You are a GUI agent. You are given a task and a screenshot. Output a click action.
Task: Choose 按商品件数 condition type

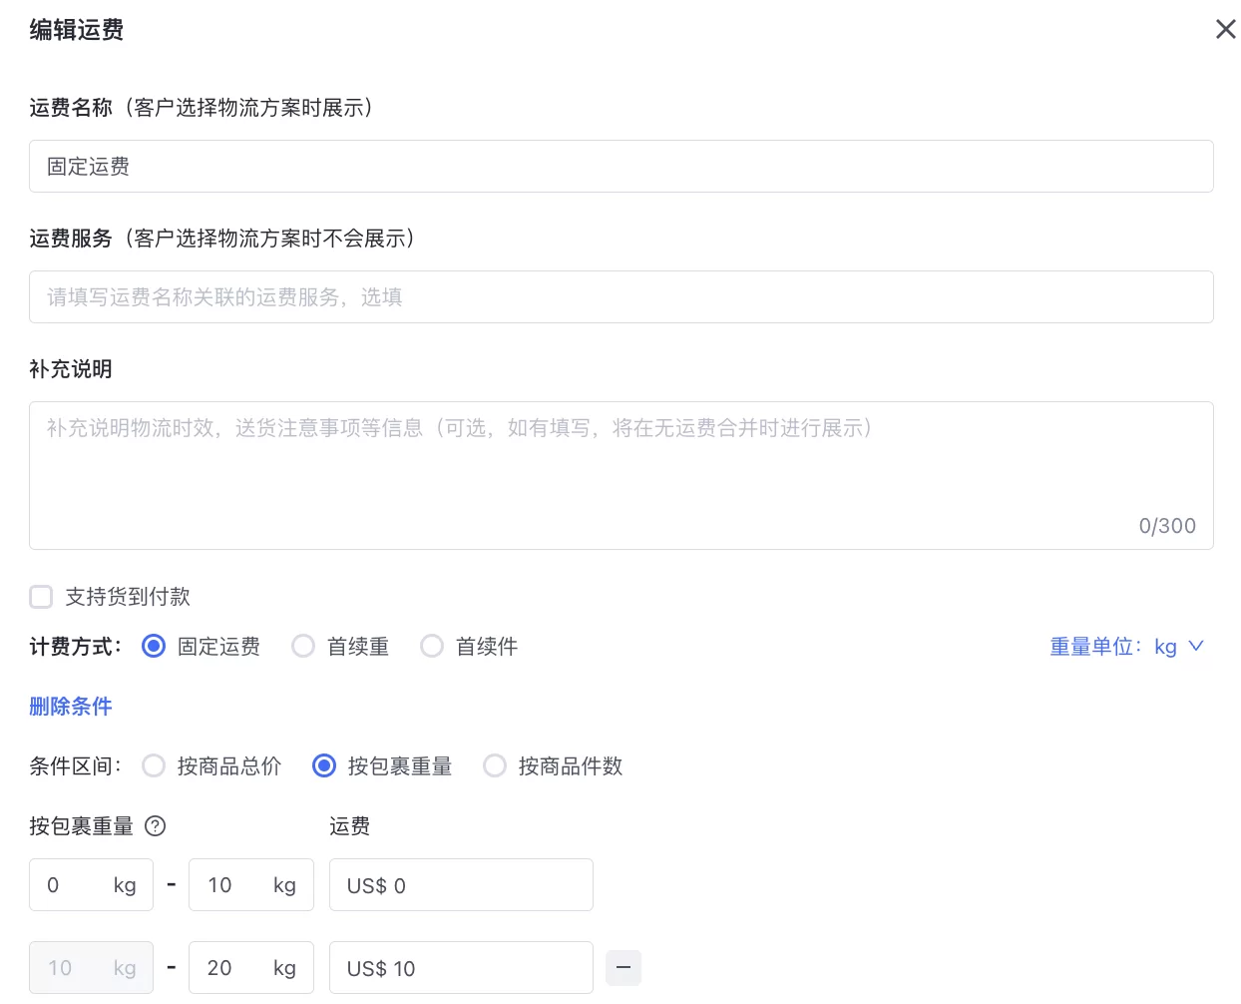coord(495,765)
